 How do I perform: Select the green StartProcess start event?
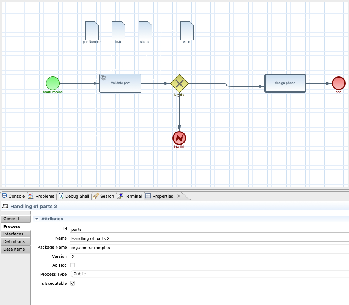pyautogui.click(x=53, y=83)
